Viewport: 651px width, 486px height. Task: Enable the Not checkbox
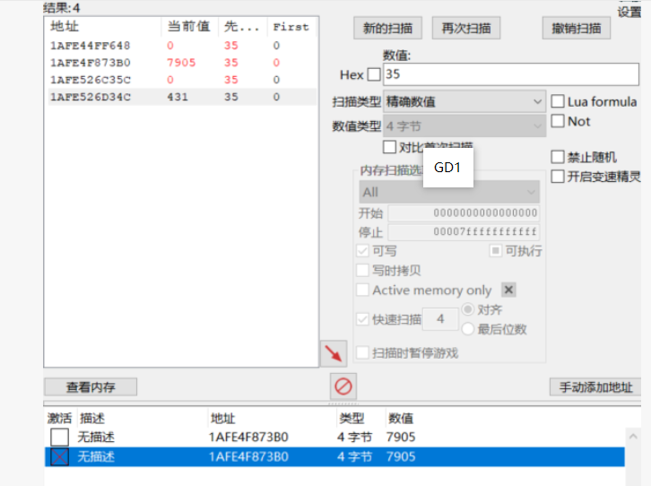pos(558,121)
